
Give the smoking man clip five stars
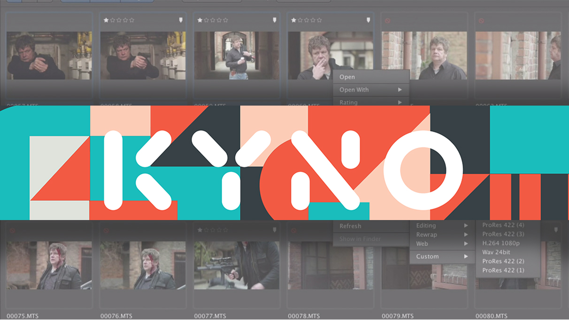[319, 20]
